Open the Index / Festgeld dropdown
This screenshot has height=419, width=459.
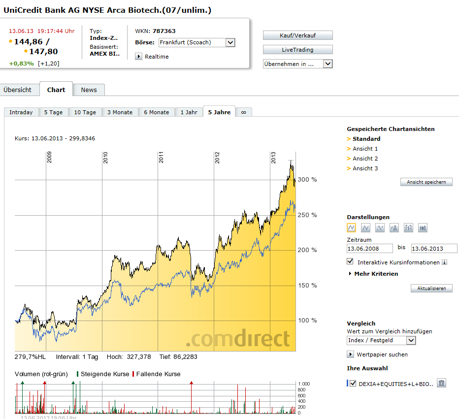[x=411, y=340]
